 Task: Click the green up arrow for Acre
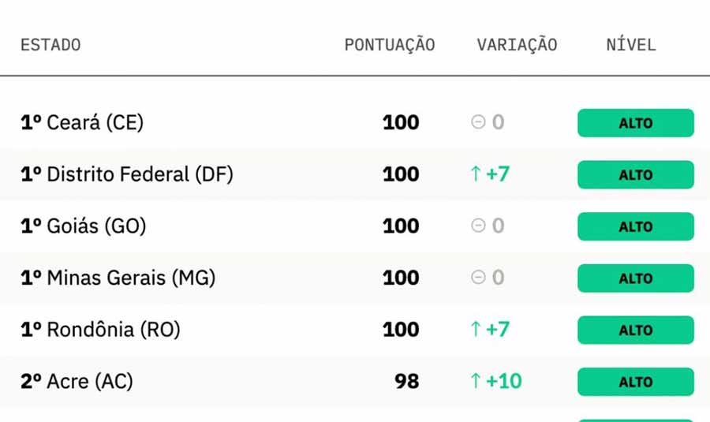click(x=476, y=381)
